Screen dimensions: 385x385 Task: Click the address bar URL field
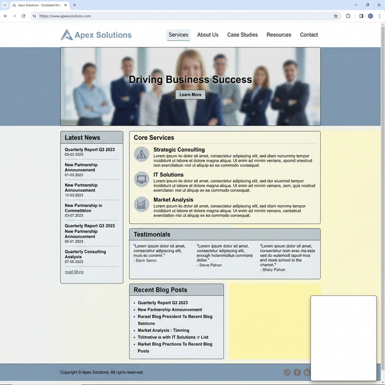point(180,16)
